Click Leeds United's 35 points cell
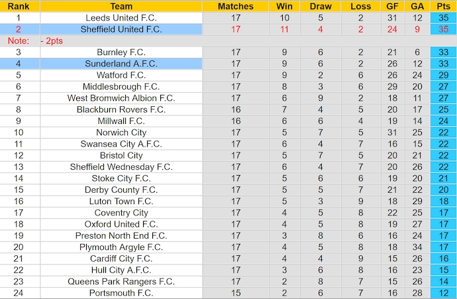 coord(443,18)
